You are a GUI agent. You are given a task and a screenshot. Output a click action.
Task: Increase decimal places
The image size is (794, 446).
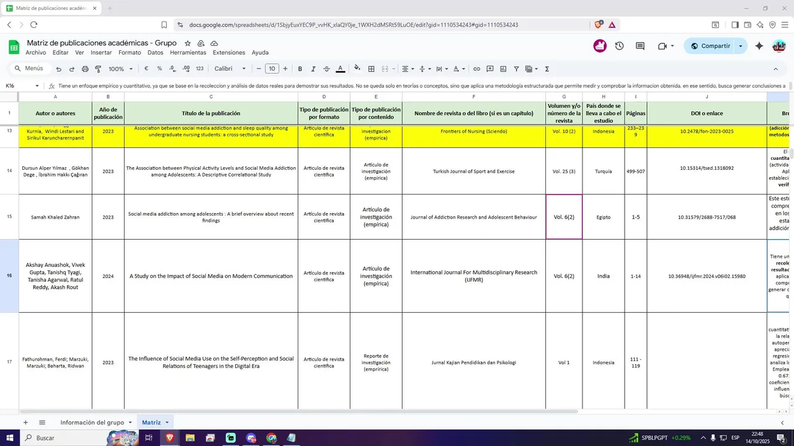[x=186, y=69]
